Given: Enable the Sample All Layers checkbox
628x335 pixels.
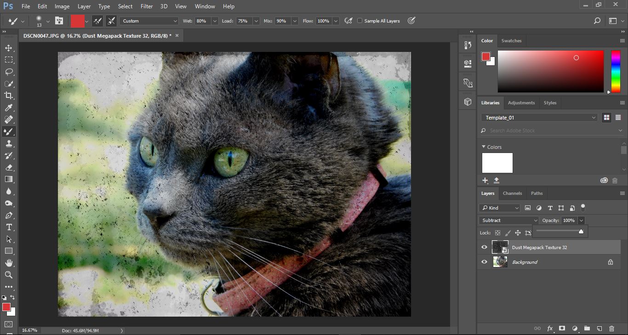Looking at the screenshot, I should pyautogui.click(x=360, y=21).
